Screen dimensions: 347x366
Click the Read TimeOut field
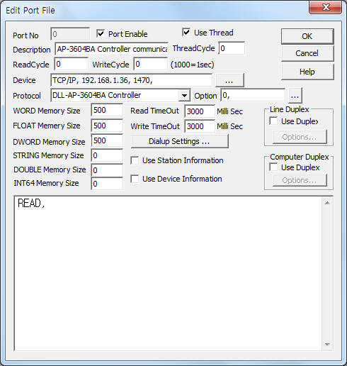pos(200,111)
